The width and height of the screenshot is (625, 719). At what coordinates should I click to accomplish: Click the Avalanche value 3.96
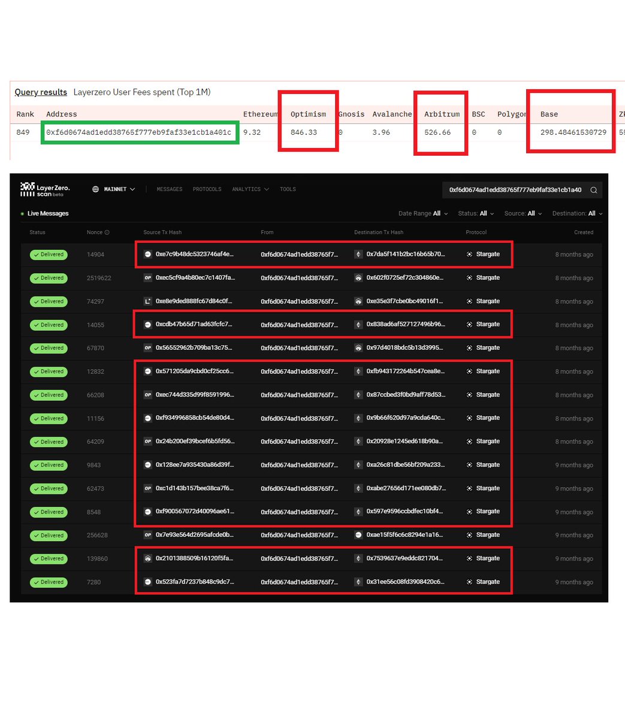coord(381,132)
